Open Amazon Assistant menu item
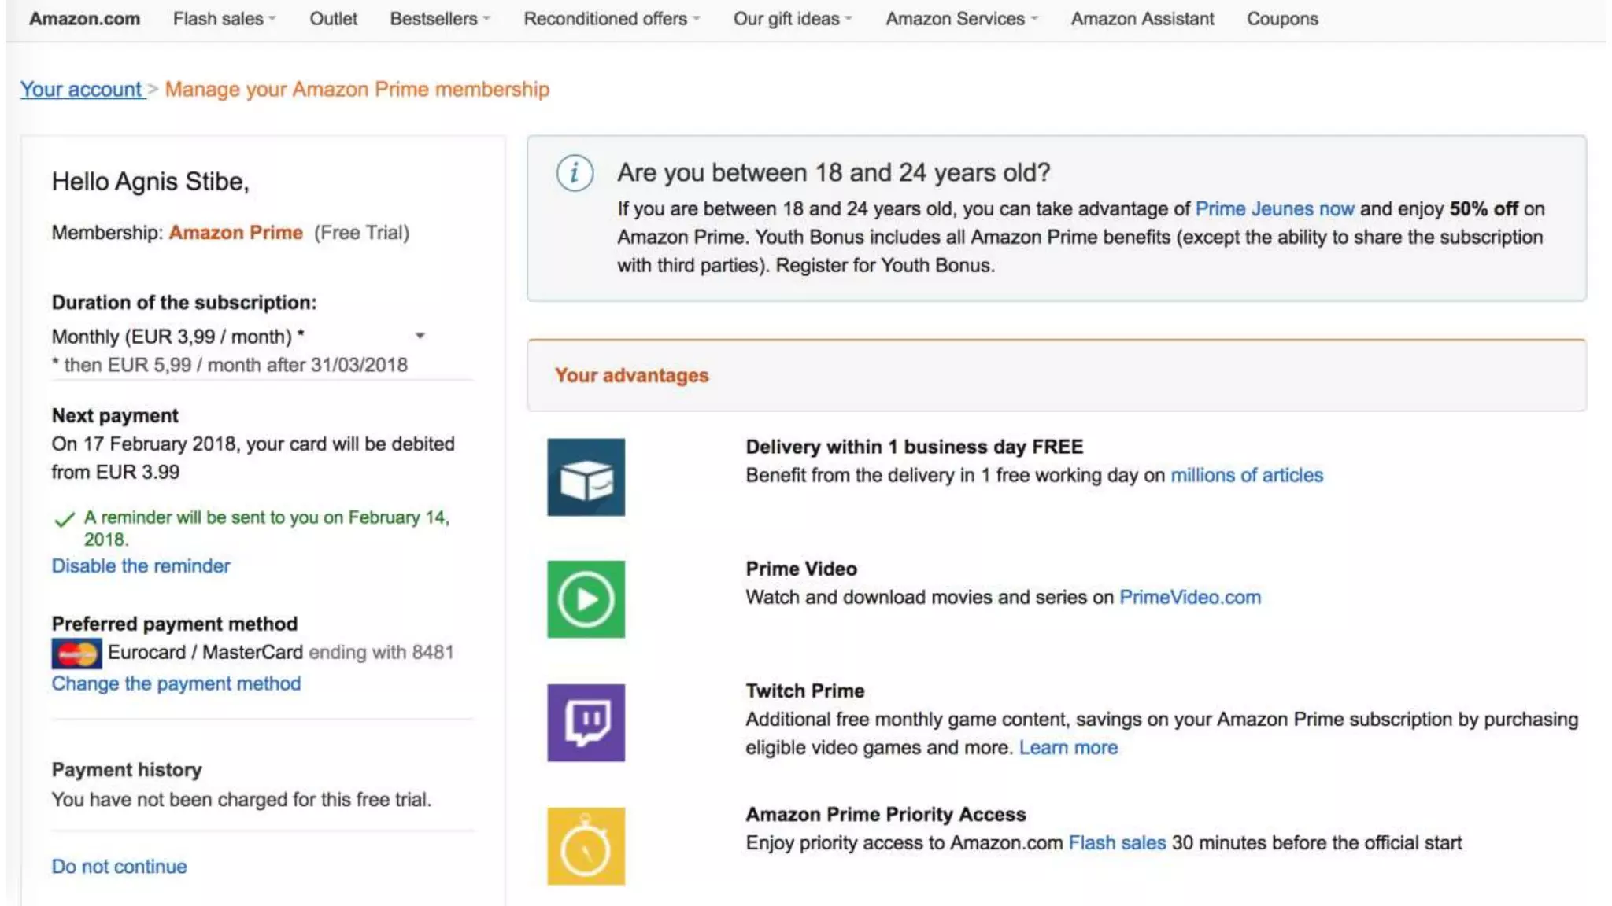This screenshot has width=1612, height=906. point(1142,19)
